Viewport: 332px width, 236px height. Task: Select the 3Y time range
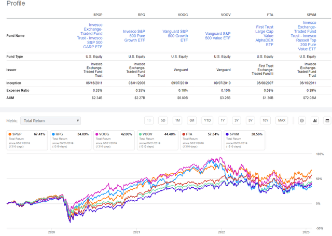point(237,120)
